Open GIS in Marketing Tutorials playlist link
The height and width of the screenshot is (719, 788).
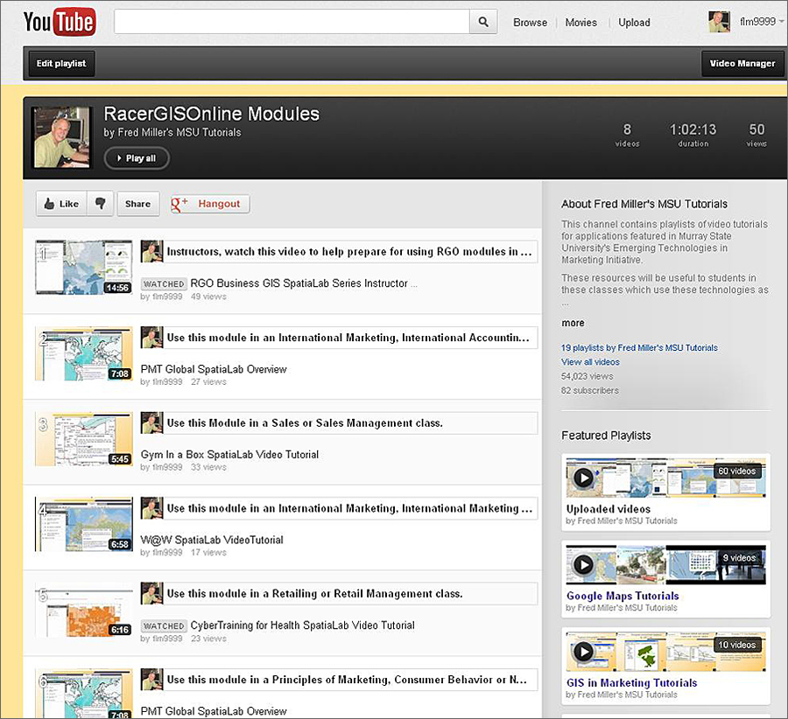coord(631,683)
